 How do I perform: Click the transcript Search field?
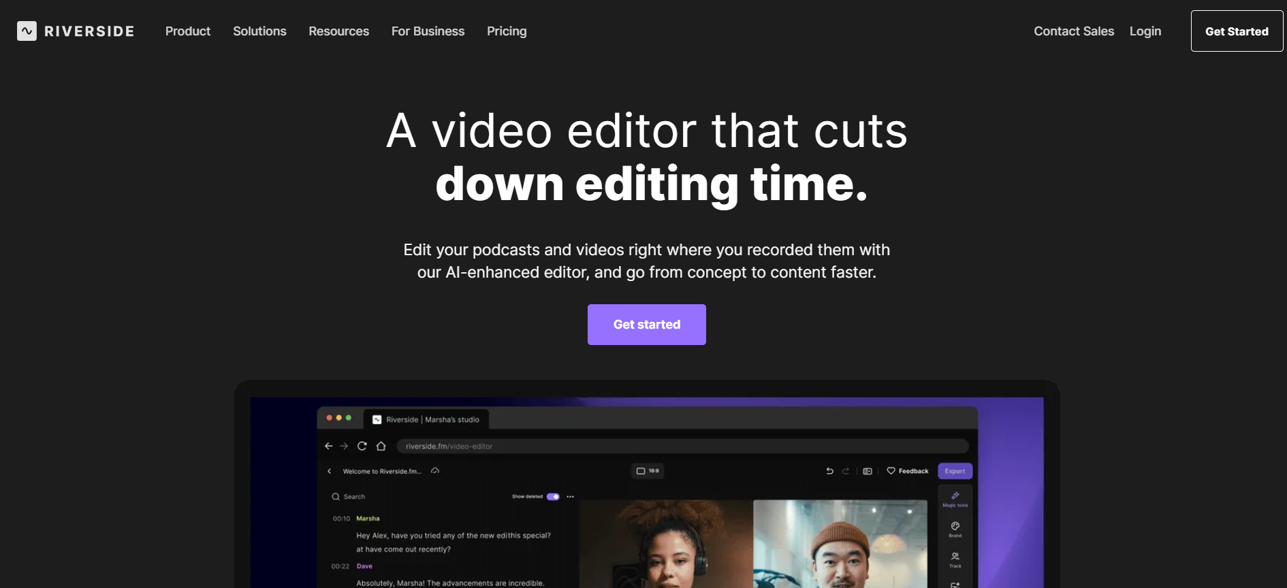[x=349, y=497]
